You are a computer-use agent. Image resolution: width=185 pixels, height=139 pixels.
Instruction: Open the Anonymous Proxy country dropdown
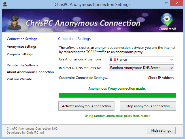pyautogui.click(x=171, y=60)
